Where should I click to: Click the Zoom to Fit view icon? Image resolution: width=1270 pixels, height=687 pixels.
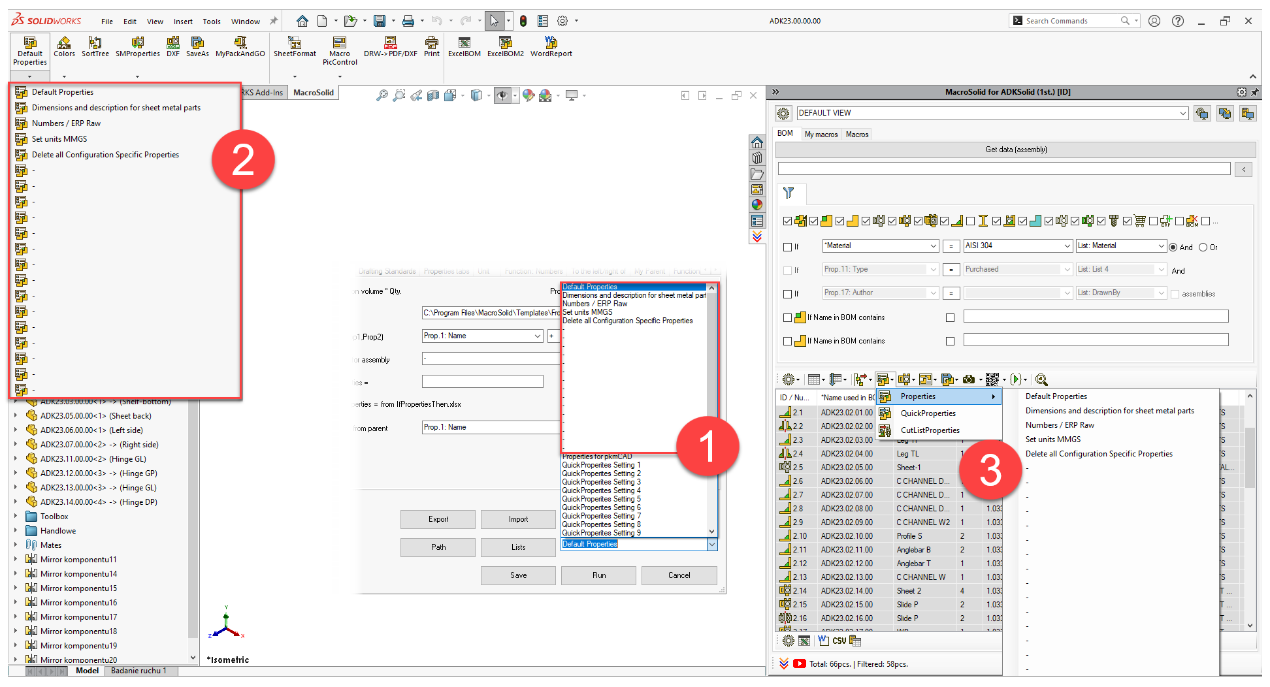coord(382,95)
